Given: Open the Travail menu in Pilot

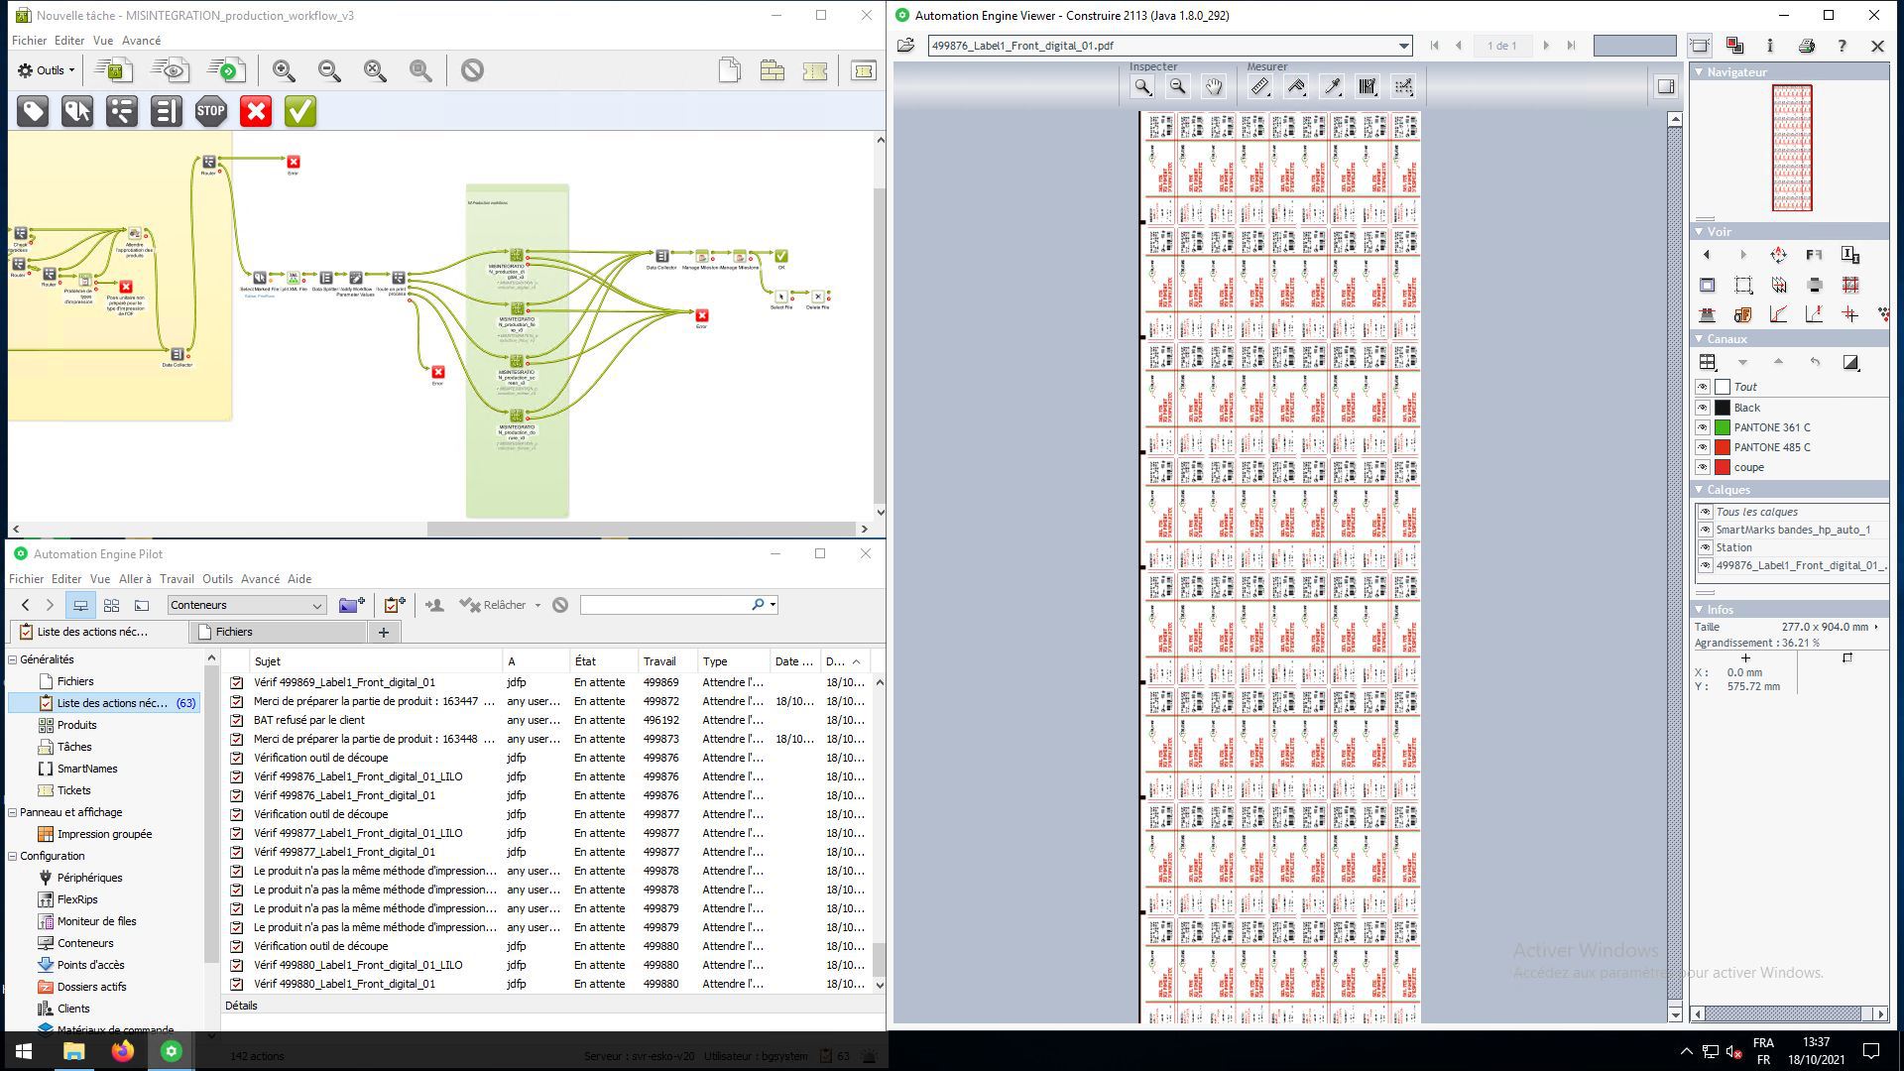Looking at the screenshot, I should [x=177, y=579].
